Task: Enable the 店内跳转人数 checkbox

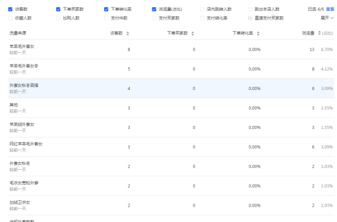Action: (202, 9)
